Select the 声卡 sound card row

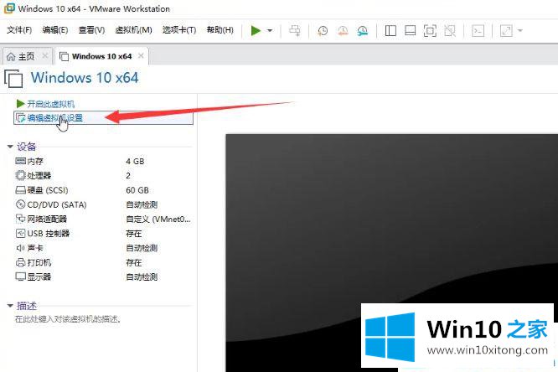[103, 248]
